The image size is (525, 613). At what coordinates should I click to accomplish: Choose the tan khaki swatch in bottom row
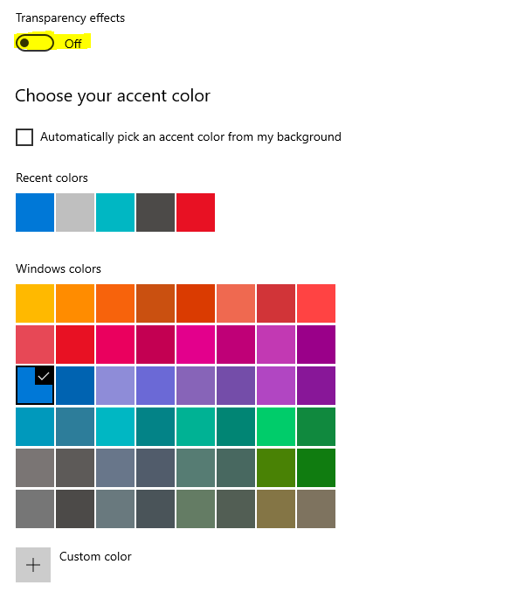[x=316, y=509]
